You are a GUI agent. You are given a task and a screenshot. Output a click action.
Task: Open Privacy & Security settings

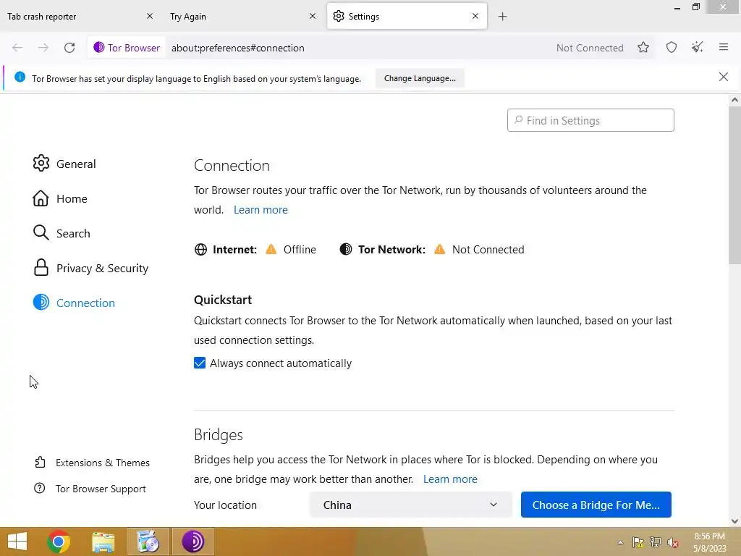[90, 268]
